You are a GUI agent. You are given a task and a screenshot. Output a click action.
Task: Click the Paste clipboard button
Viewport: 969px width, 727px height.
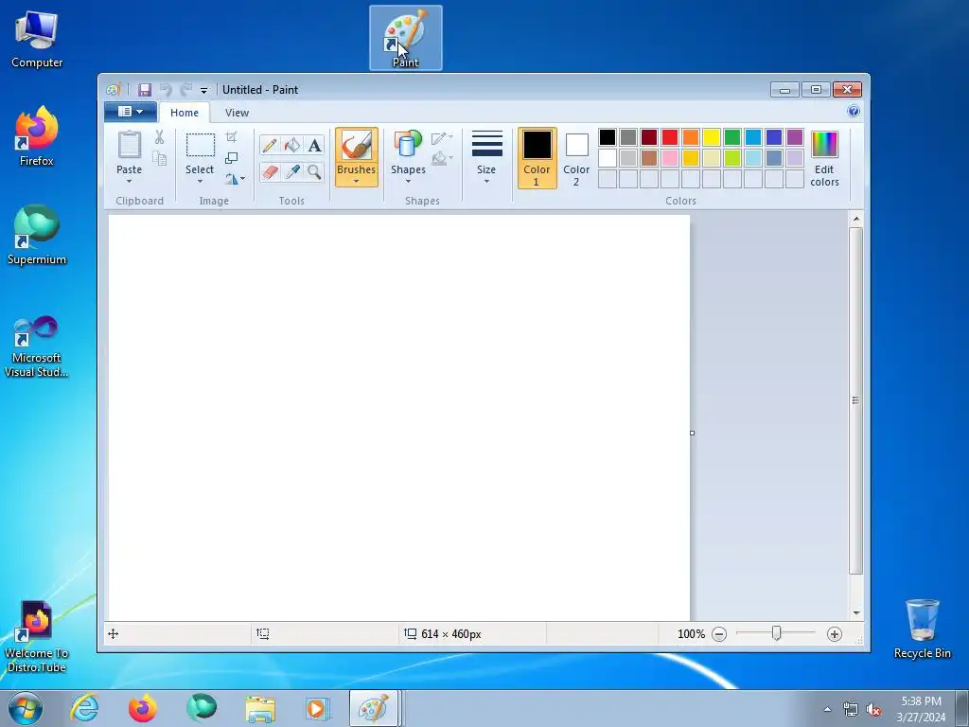click(x=129, y=152)
